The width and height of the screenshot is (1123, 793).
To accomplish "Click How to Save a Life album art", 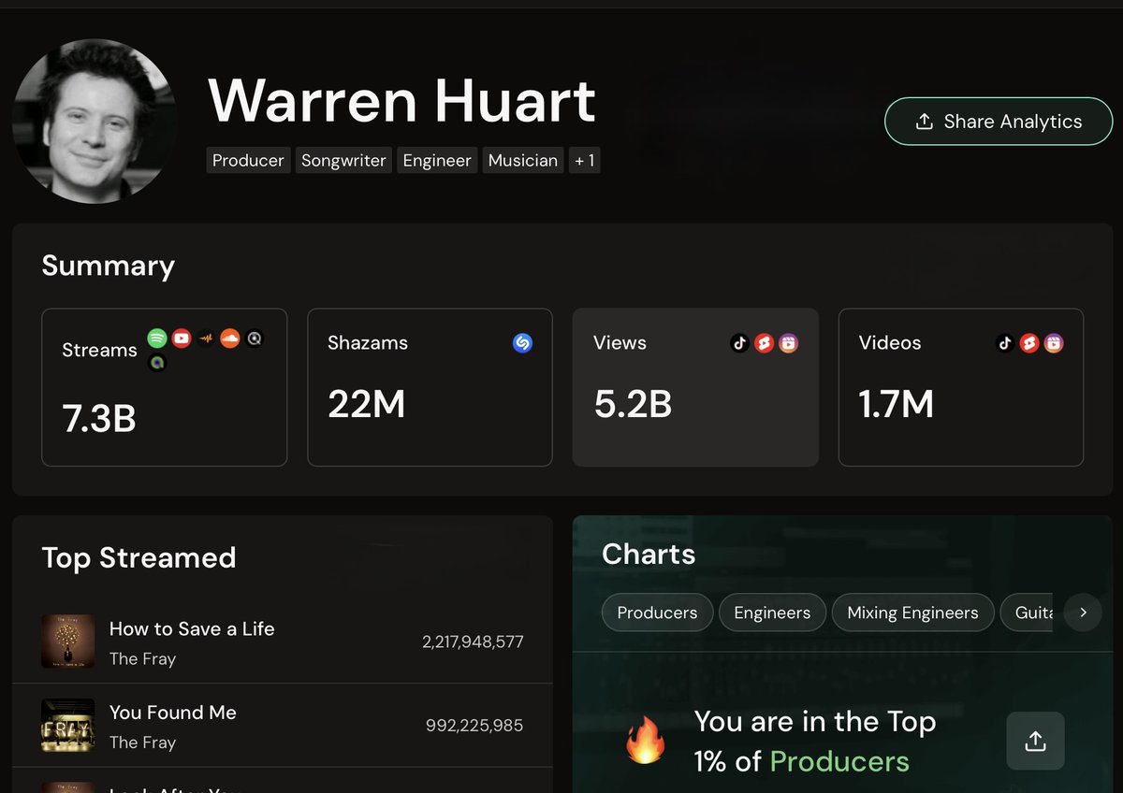I will point(68,642).
